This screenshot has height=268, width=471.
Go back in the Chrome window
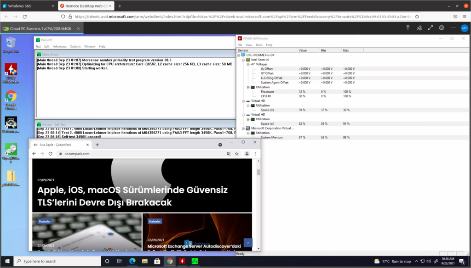34,154
